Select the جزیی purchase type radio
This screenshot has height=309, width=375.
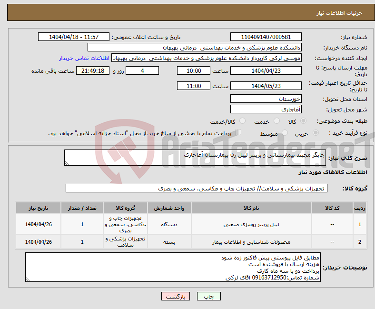point(316,133)
